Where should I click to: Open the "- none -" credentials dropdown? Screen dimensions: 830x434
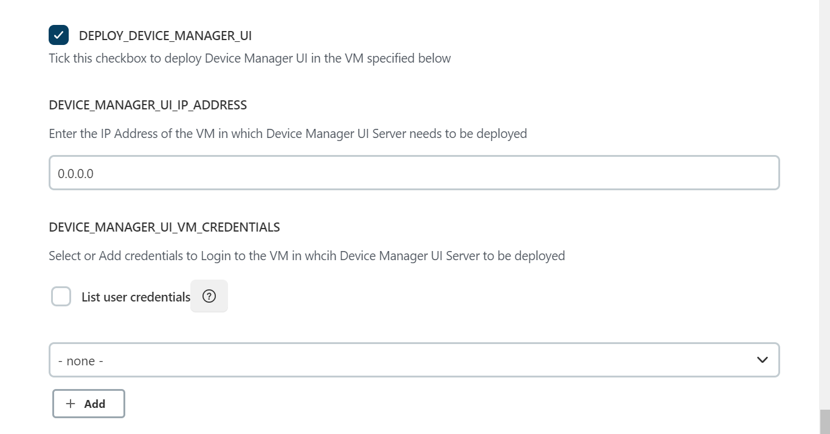413,360
